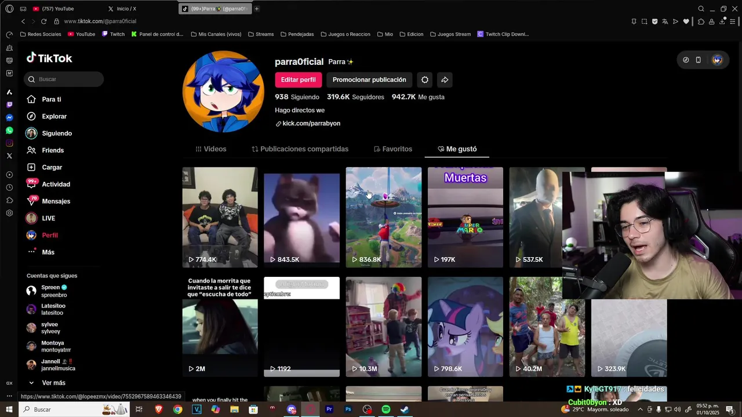Open the sidebar history clock icon
Viewport: 742px width, 417px height.
9,188
